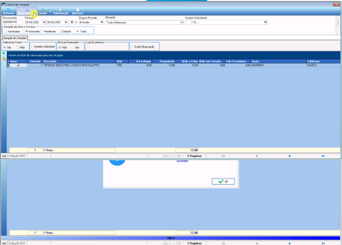
Task: Sort by the Cotação column header
Action: coord(35,62)
